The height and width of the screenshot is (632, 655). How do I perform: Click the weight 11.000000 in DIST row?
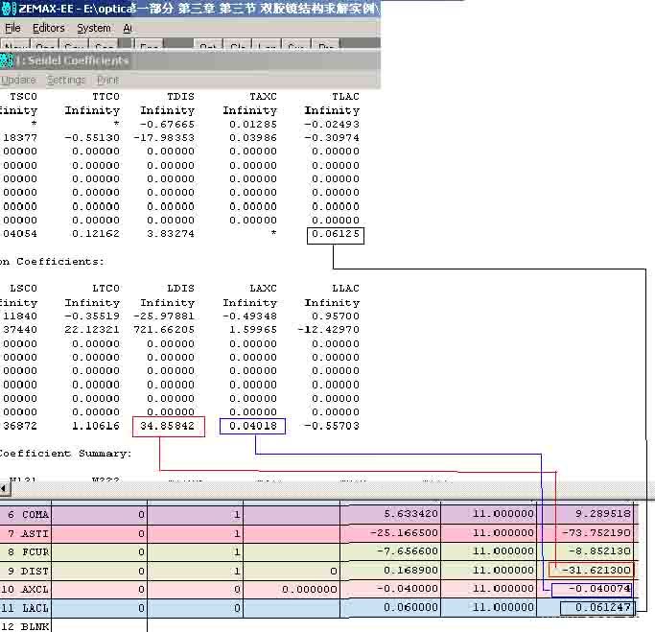489,571
